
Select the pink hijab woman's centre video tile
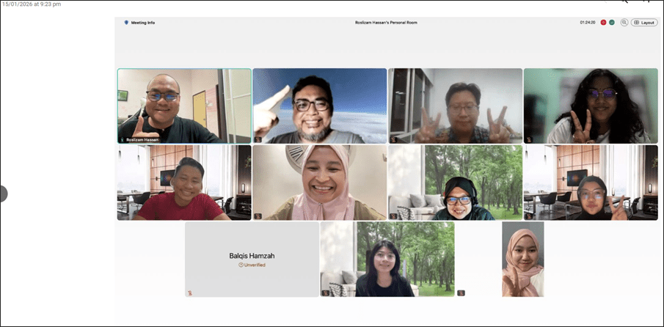(319, 182)
